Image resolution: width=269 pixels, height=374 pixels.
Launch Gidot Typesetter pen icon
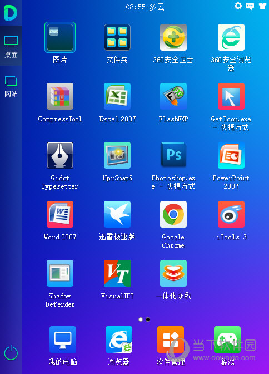coord(60,155)
